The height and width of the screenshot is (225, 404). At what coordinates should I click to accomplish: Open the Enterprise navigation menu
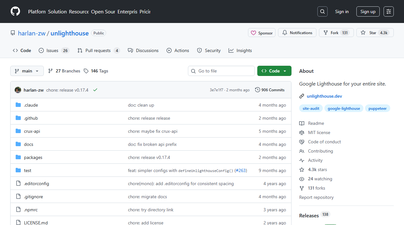127,11
